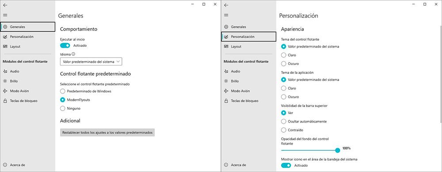Open the Idioma language dropdown
Screen dimensions: 442x172
91,61
